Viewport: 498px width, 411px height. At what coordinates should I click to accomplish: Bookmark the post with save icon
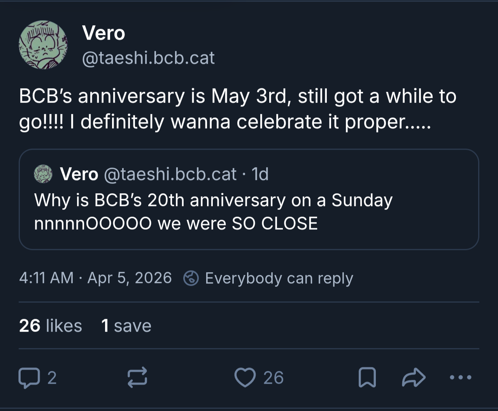click(367, 378)
